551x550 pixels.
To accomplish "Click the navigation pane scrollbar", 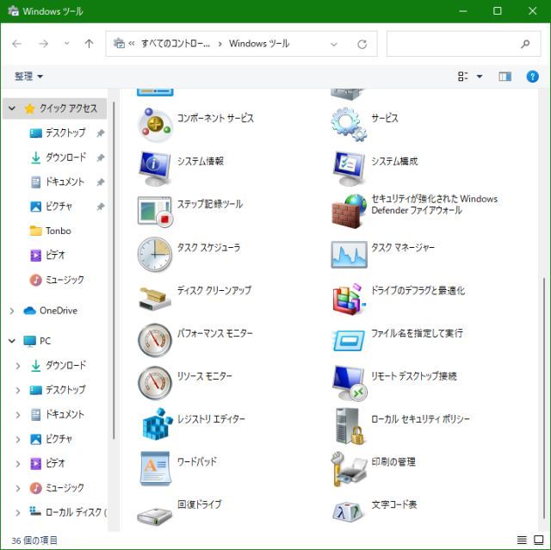I will pos(114,270).
